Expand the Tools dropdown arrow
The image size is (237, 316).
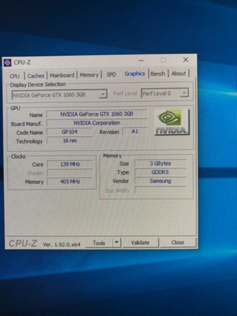117,243
